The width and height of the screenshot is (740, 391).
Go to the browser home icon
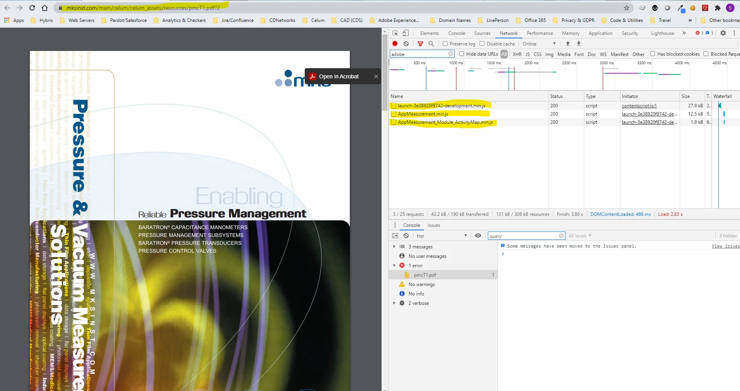click(45, 8)
